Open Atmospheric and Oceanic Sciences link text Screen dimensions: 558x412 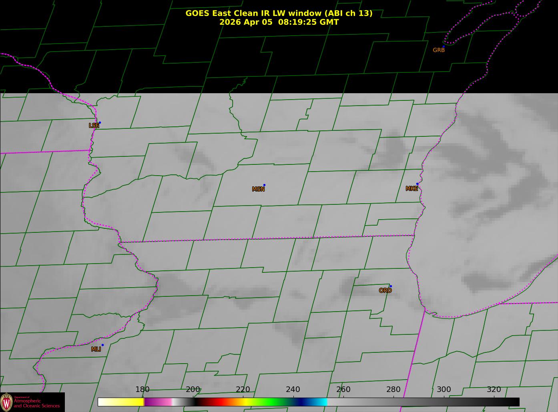(37, 403)
